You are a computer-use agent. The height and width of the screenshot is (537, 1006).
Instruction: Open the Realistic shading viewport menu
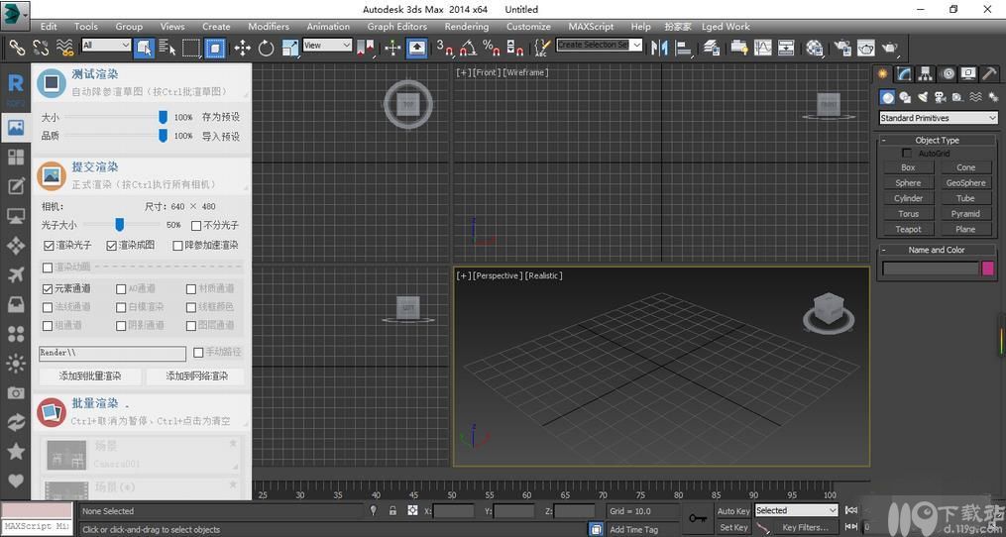coord(543,275)
